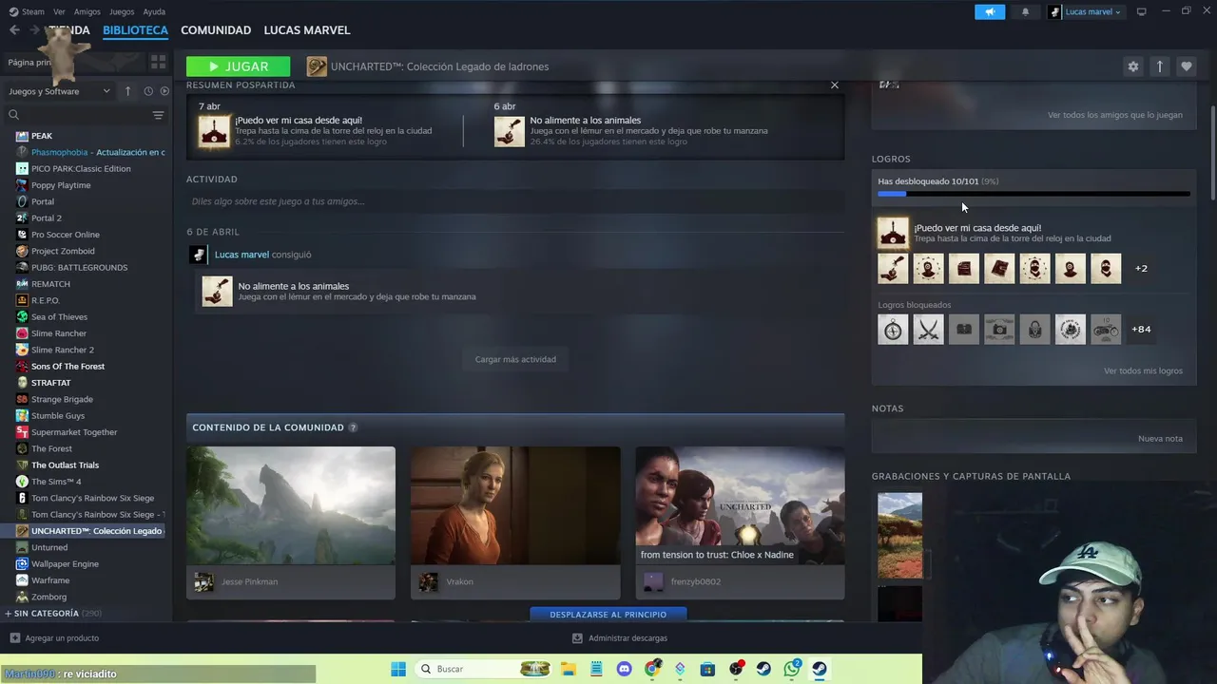Click Phasmophobia game icon in library list
1217x684 pixels.
coord(22,152)
